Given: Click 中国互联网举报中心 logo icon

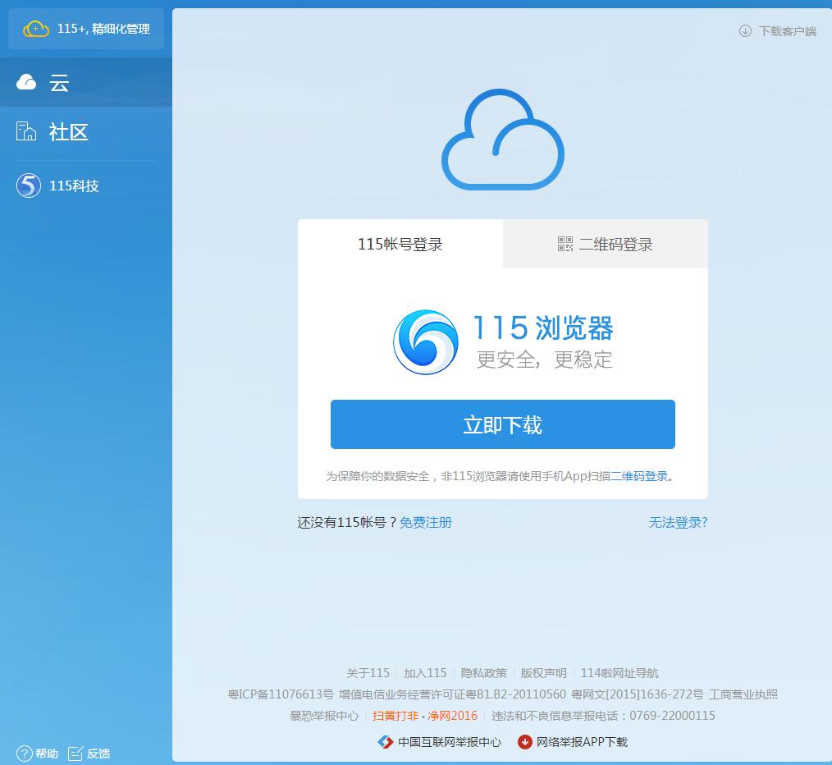Looking at the screenshot, I should (386, 742).
